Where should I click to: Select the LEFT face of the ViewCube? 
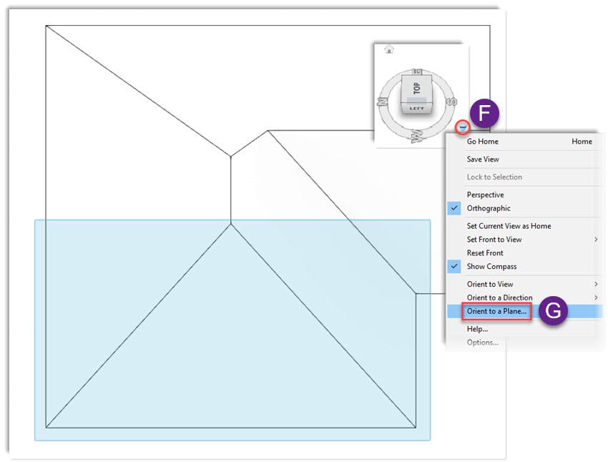tap(416, 109)
